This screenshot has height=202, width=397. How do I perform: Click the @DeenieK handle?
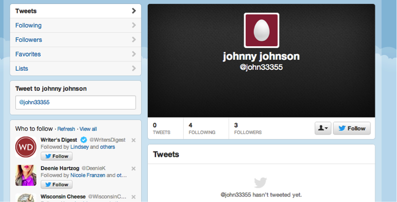pos(94,168)
